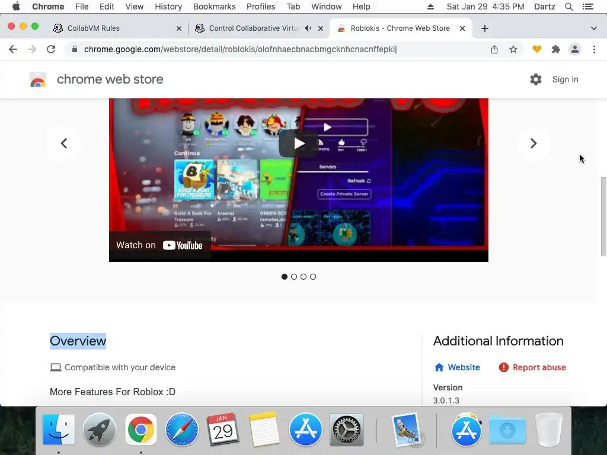607x455 pixels.
Task: Expand the tab search chevron
Action: (594, 28)
